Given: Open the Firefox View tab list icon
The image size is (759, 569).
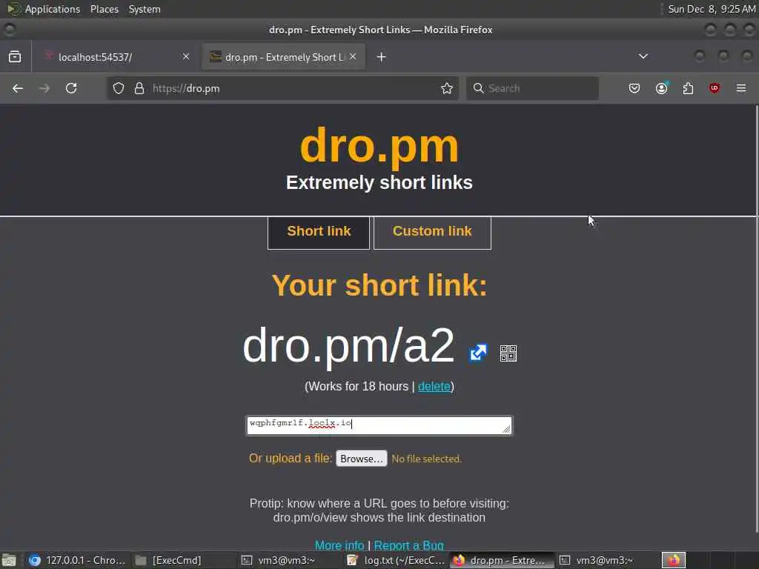Looking at the screenshot, I should [15, 56].
